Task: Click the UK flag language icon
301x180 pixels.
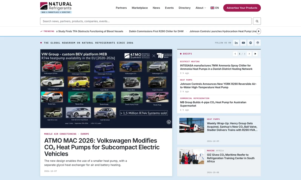Action: (x=212, y=8)
